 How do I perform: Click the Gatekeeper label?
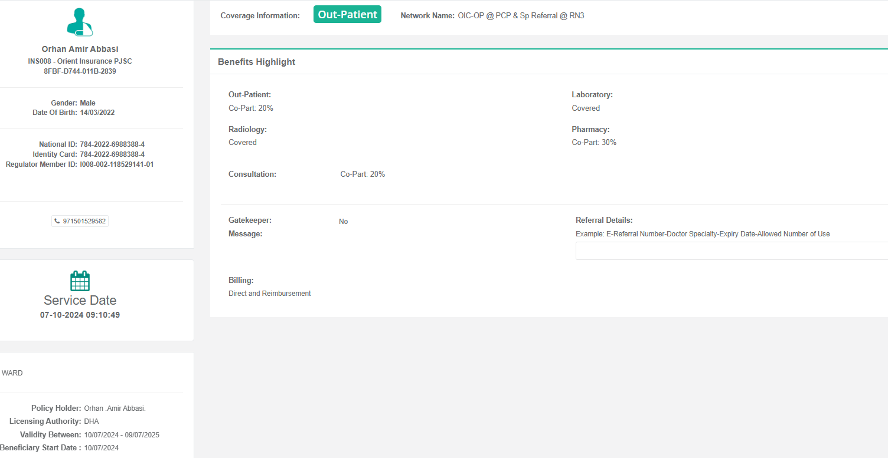[x=250, y=220]
